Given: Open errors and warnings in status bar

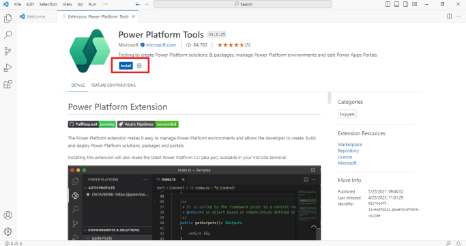Looking at the screenshot, I should pyautogui.click(x=14, y=244).
